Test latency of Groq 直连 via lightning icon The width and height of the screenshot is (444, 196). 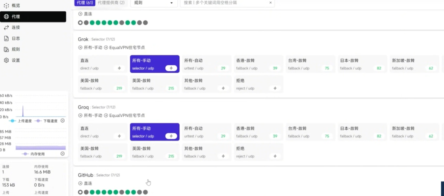click(119, 136)
